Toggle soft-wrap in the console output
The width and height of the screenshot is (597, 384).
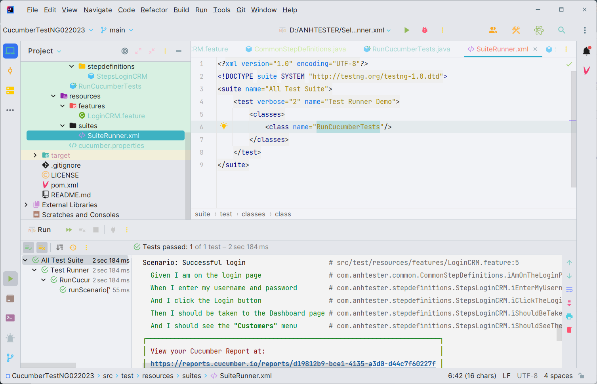tap(569, 289)
